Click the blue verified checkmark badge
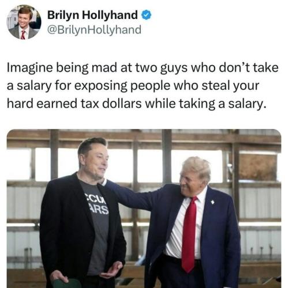 tap(147, 15)
